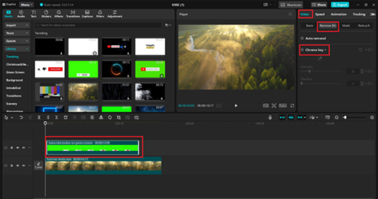Image resolution: width=378 pixels, height=199 pixels.
Task: Select the Chroma key color picker eyedropper
Action: click(319, 59)
